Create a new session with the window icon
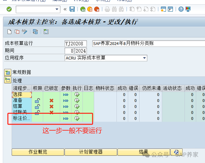205x163 pixels. coord(163,9)
